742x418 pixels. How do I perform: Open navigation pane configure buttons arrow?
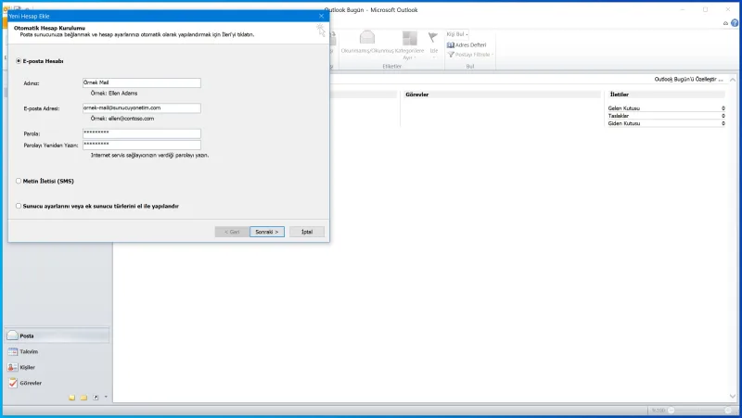coord(106,398)
